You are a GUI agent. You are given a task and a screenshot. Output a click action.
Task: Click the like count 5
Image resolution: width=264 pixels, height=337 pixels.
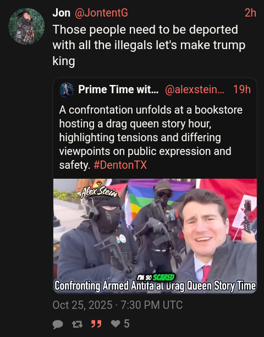click(127, 323)
